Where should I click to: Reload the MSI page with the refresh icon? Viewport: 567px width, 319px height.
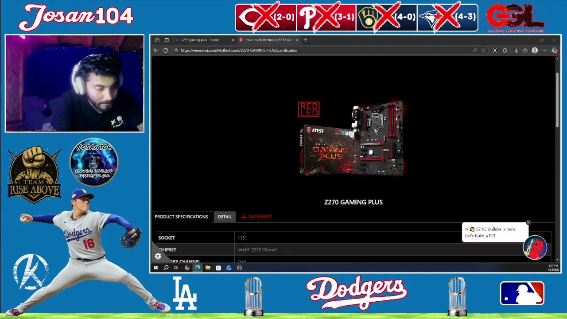click(166, 51)
